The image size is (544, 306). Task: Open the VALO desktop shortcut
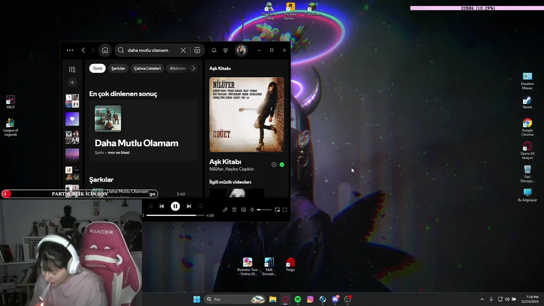tap(11, 102)
